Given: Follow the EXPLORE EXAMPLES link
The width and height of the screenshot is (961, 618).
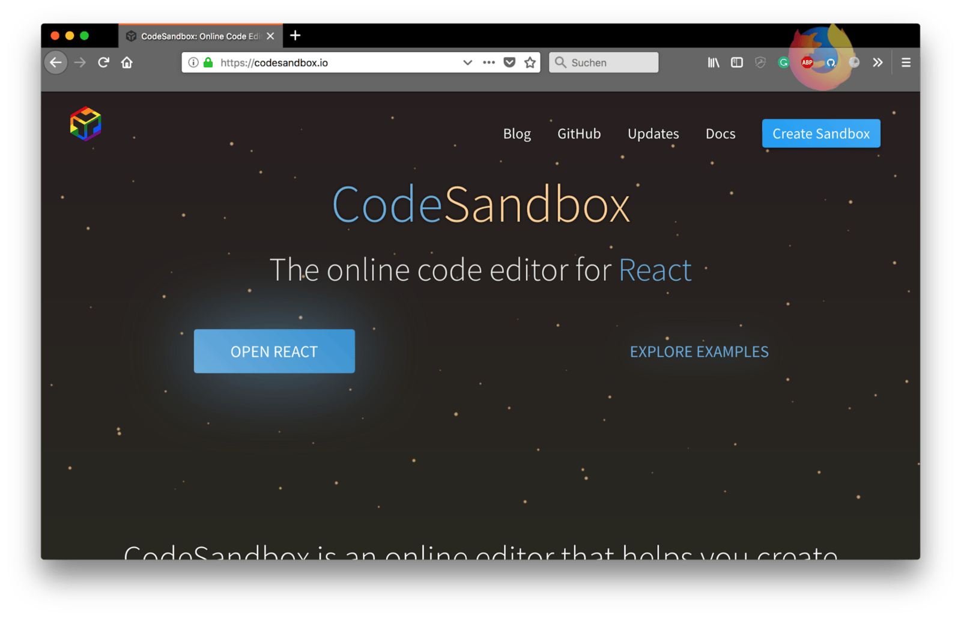Looking at the screenshot, I should 699,352.
